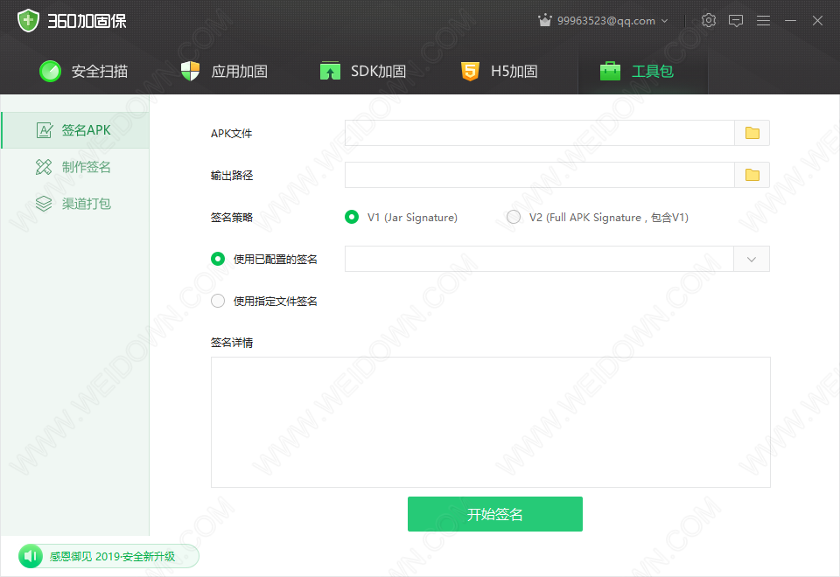This screenshot has height=577, width=840.
Task: Click the 感恩御见 2019 announcement link
Action: click(113, 557)
